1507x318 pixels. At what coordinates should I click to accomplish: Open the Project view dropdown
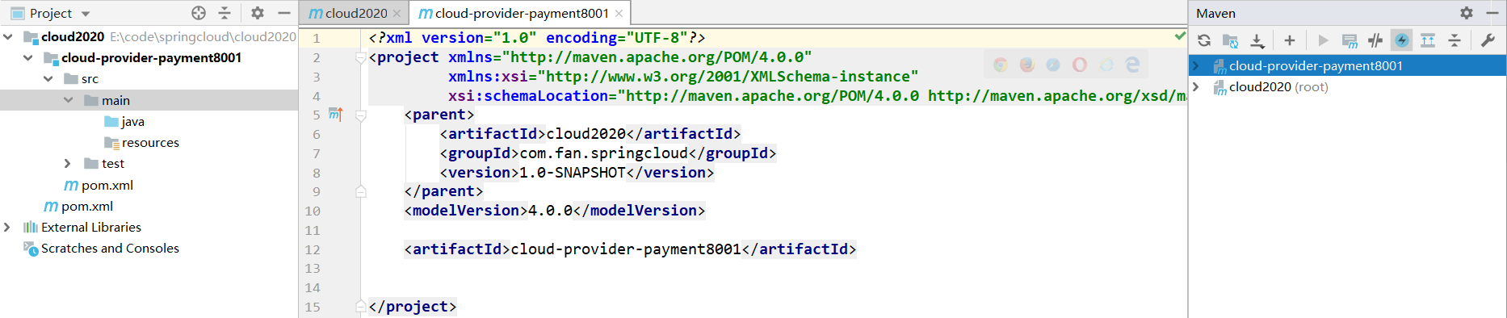[x=51, y=13]
